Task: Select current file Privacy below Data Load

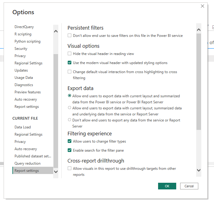Action: point(20,142)
